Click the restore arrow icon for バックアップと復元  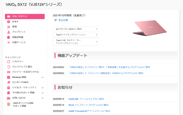pos(9,67)
